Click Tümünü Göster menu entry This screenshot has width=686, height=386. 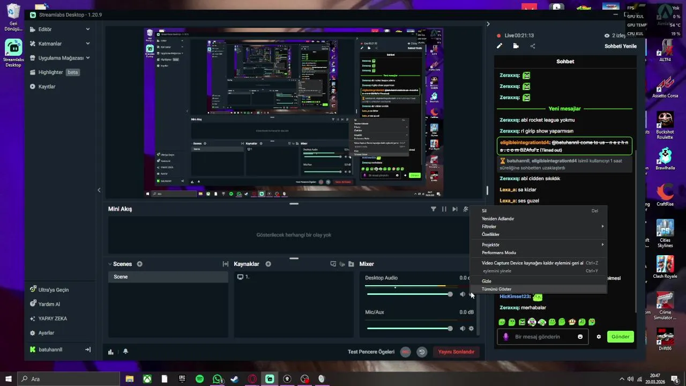(x=539, y=289)
